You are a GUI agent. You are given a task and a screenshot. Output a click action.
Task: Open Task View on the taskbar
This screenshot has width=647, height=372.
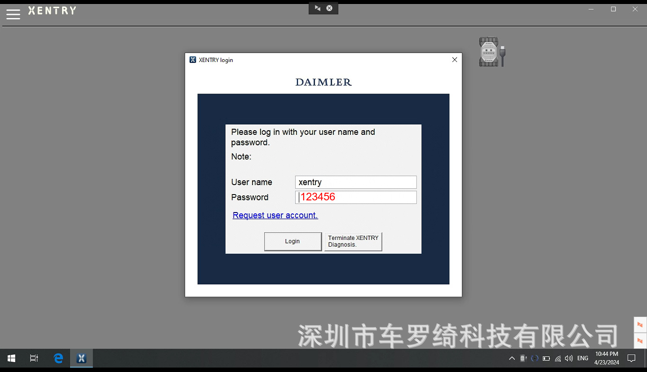[x=34, y=358]
